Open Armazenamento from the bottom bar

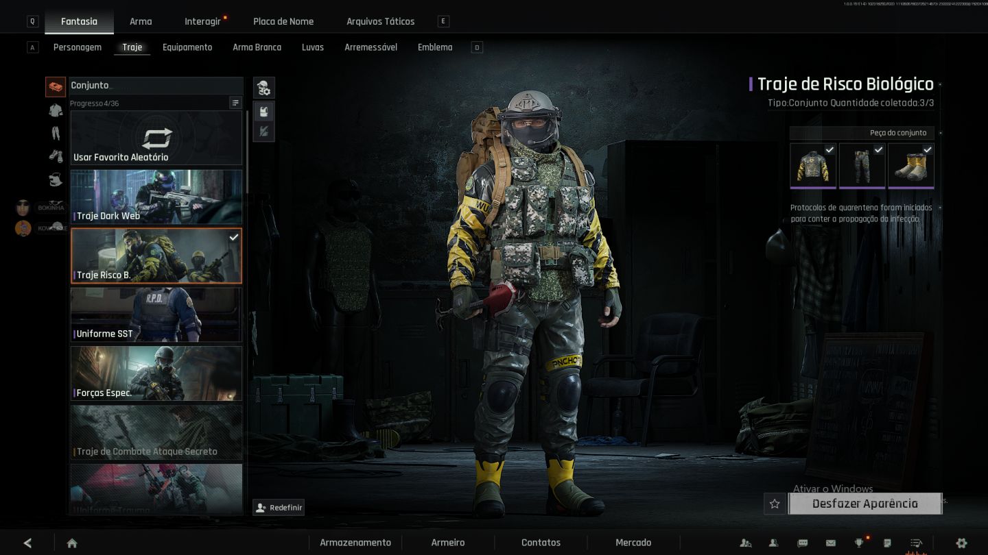355,543
